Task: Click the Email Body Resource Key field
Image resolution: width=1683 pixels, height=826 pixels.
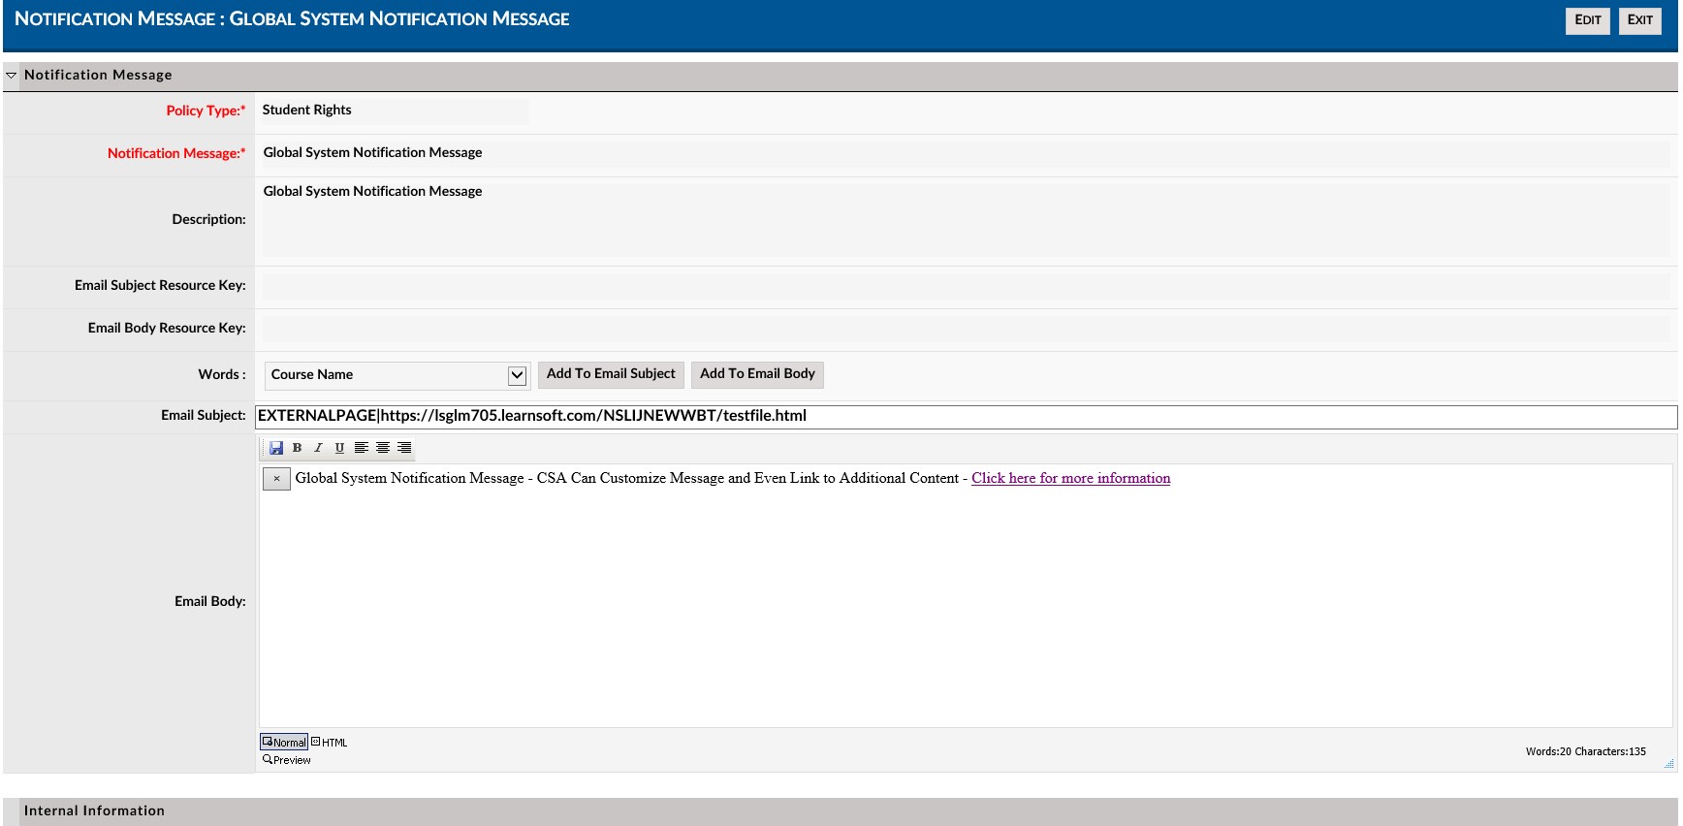Action: pos(966,329)
